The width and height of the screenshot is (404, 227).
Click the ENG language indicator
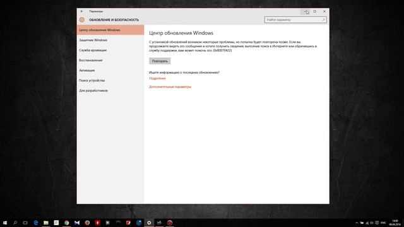(383, 223)
